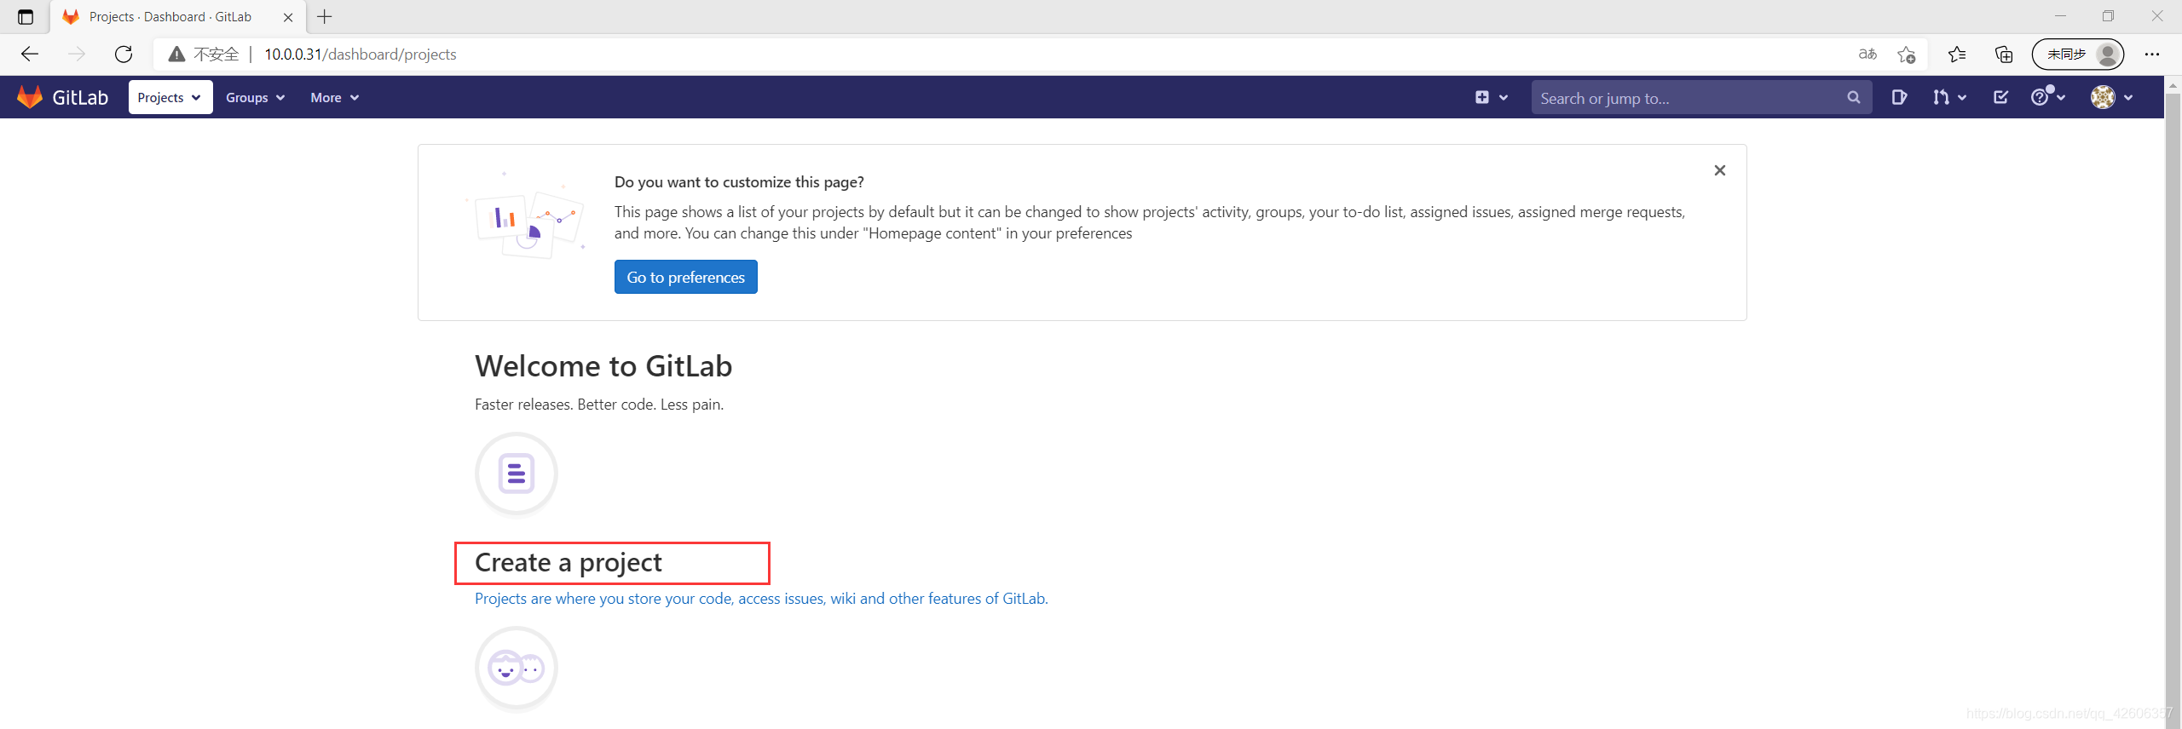Click the Projects description link text

[x=761, y=599]
